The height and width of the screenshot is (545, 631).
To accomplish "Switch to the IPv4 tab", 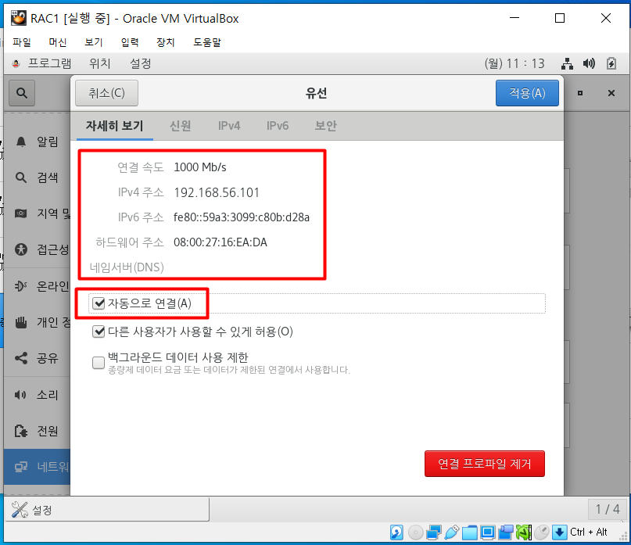I will pos(229,126).
